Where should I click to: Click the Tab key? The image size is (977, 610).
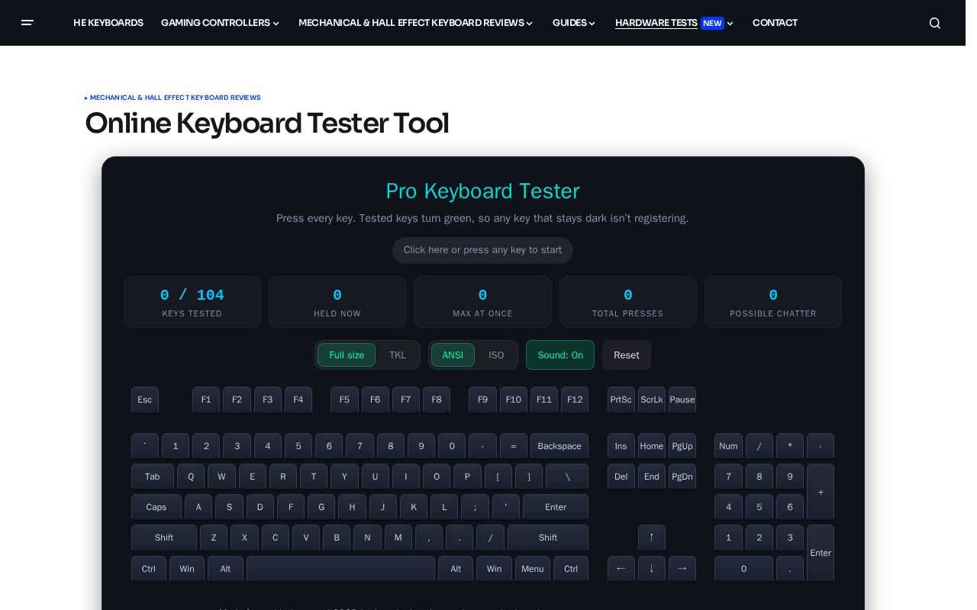[153, 477]
